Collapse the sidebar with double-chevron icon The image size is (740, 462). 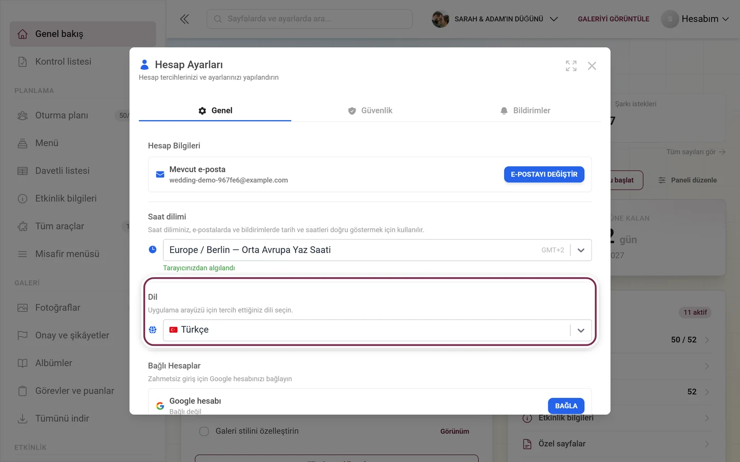pyautogui.click(x=184, y=19)
